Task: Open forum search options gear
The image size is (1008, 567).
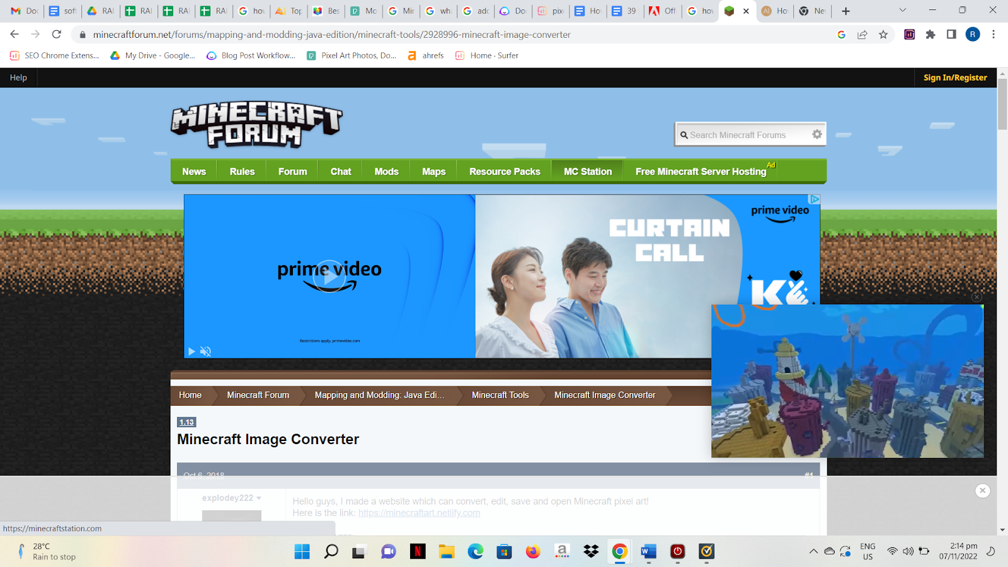Action: (x=817, y=134)
